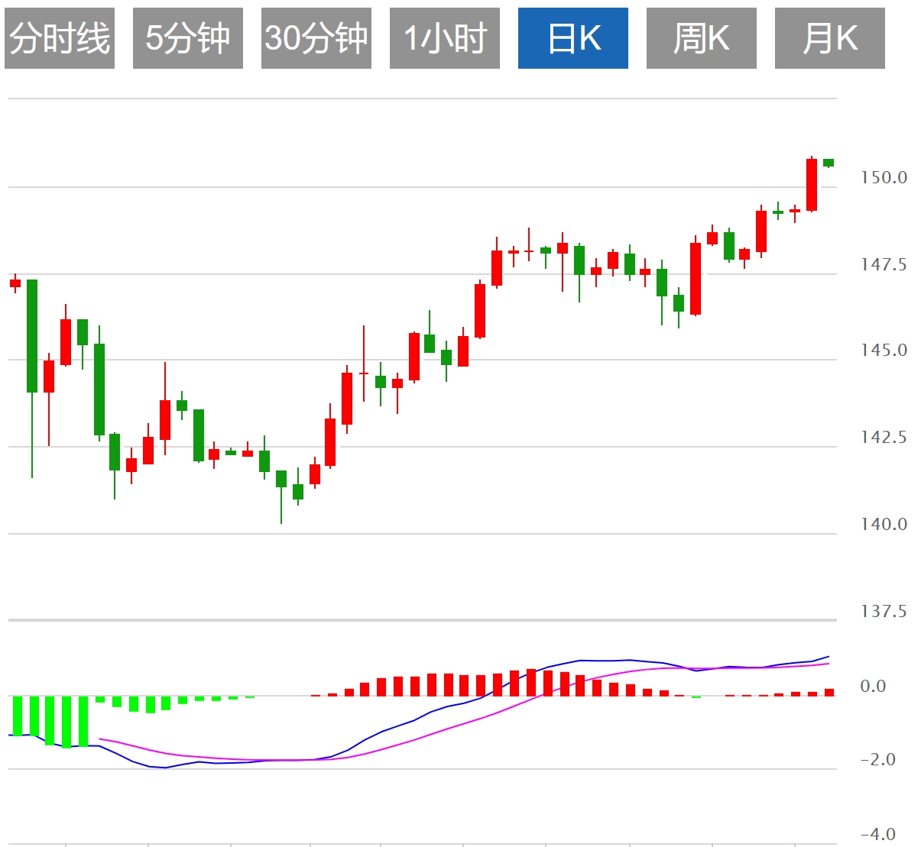Image resolution: width=921 pixels, height=847 pixels.
Task: Open the 30分钟 interval tab
Action: point(316,38)
